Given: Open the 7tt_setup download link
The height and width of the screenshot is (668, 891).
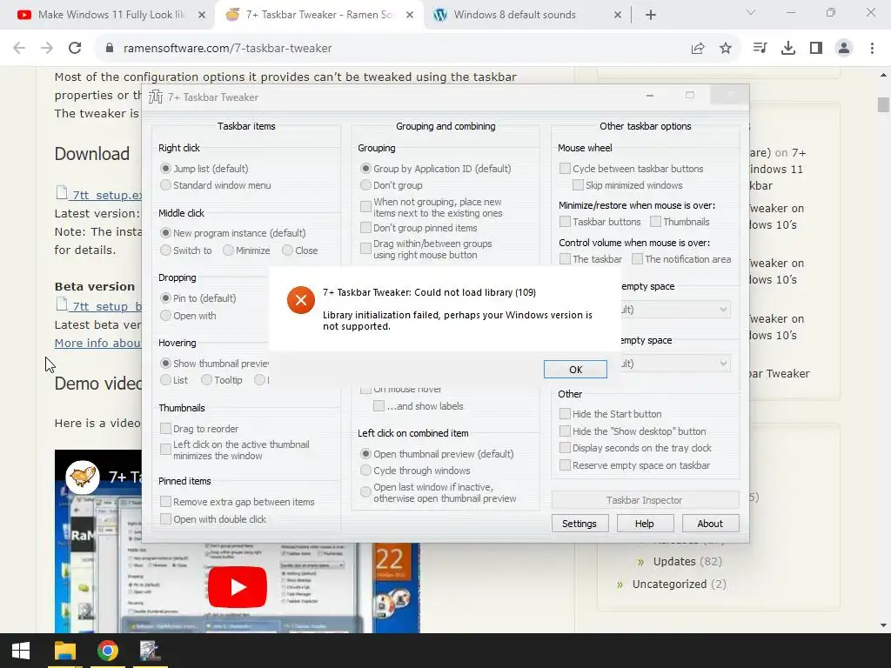Looking at the screenshot, I should click(x=105, y=195).
